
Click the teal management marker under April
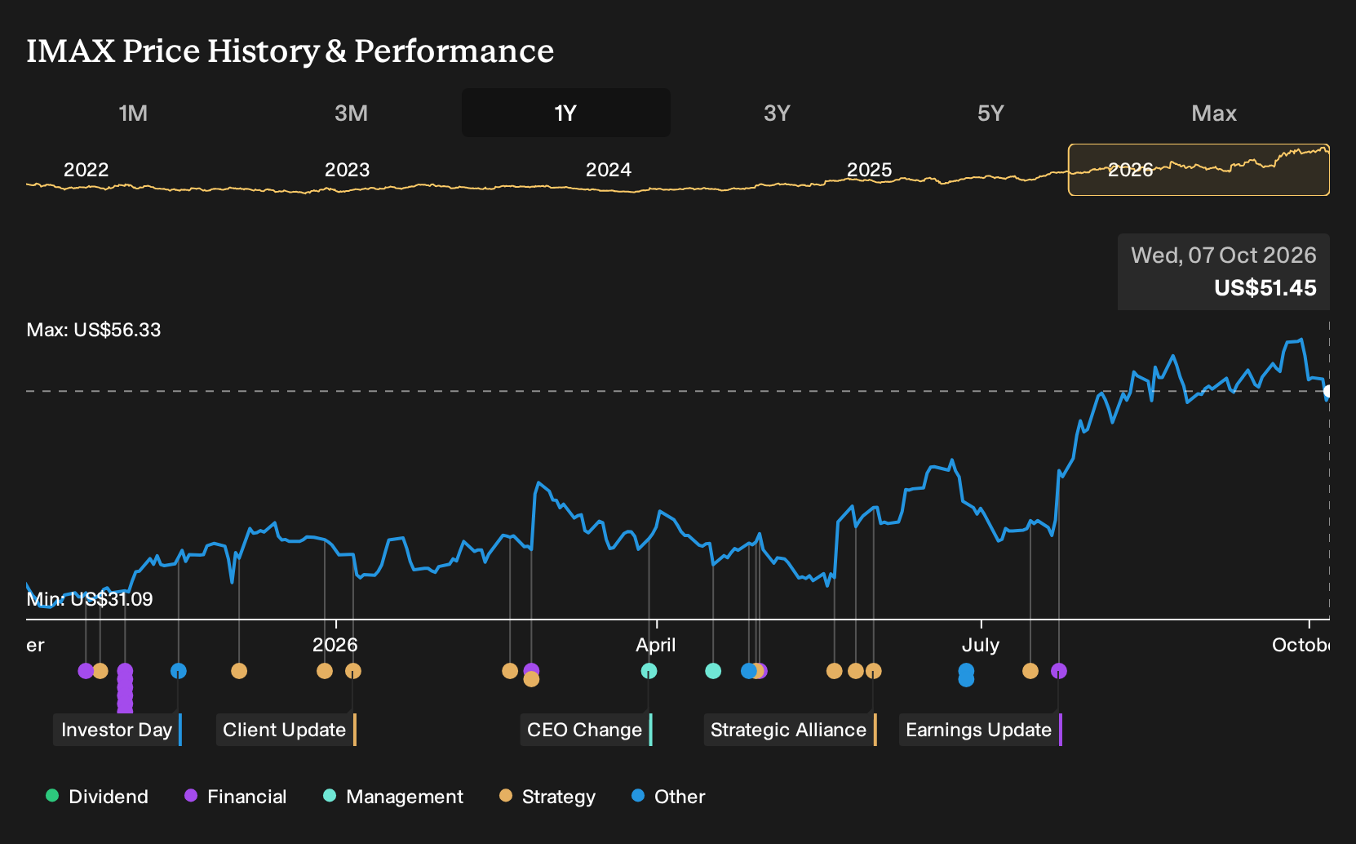649,671
